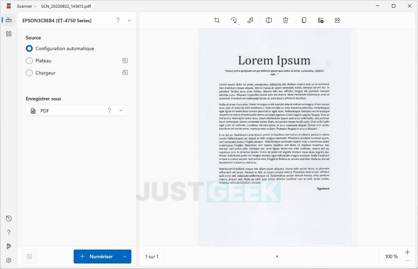Click the help icon beside the EPSON scanner name
This screenshot has width=418, height=269.
[118, 20]
